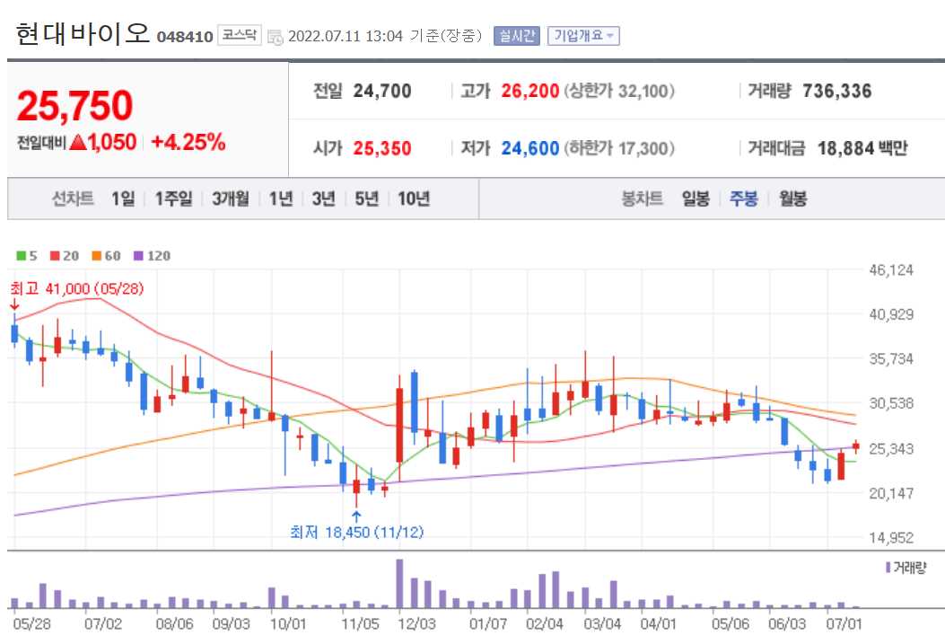Image resolution: width=945 pixels, height=644 pixels.
Task: Click the 상한가 32,100 text
Action: point(619,91)
